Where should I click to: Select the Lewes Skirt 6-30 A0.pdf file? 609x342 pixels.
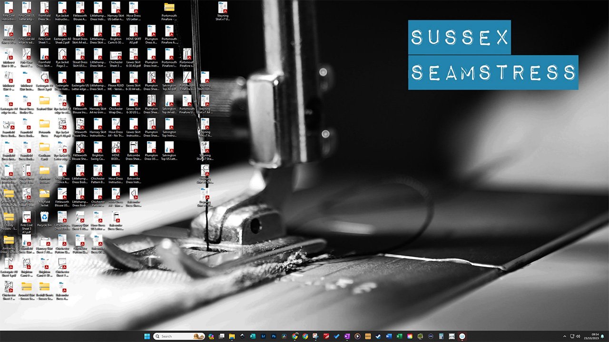(134, 59)
